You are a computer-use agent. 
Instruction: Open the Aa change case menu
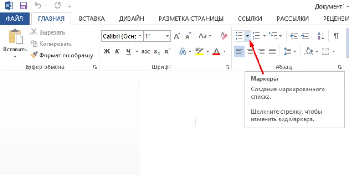pyautogui.click(x=205, y=36)
